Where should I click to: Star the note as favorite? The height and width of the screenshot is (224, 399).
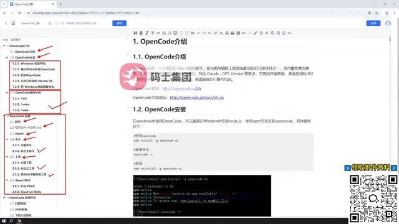click(50, 23)
